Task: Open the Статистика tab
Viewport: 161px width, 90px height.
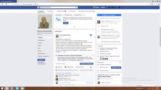Action: pos(72,11)
